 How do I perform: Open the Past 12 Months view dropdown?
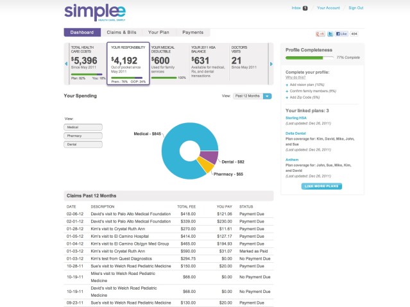[x=252, y=96]
